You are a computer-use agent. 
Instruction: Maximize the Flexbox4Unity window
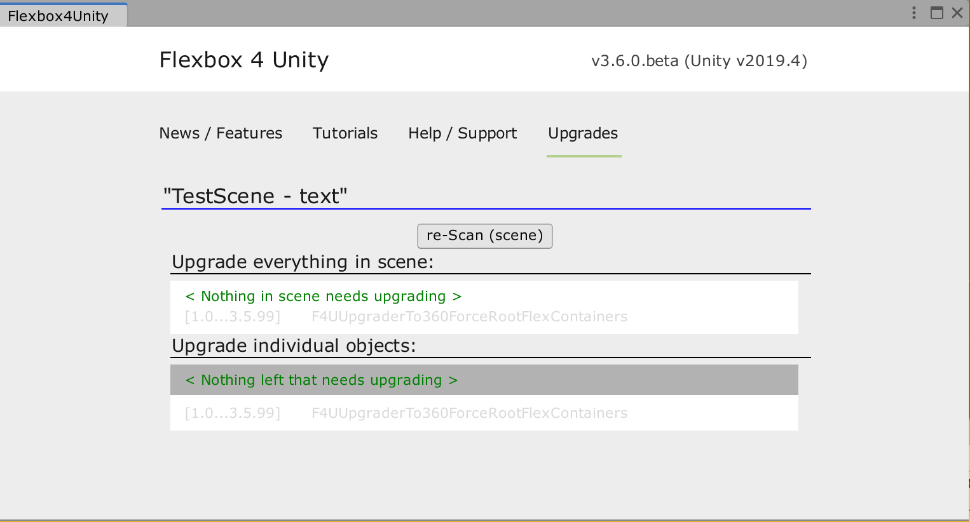[x=937, y=13]
